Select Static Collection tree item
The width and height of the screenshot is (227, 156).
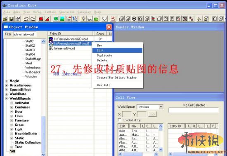28,142
